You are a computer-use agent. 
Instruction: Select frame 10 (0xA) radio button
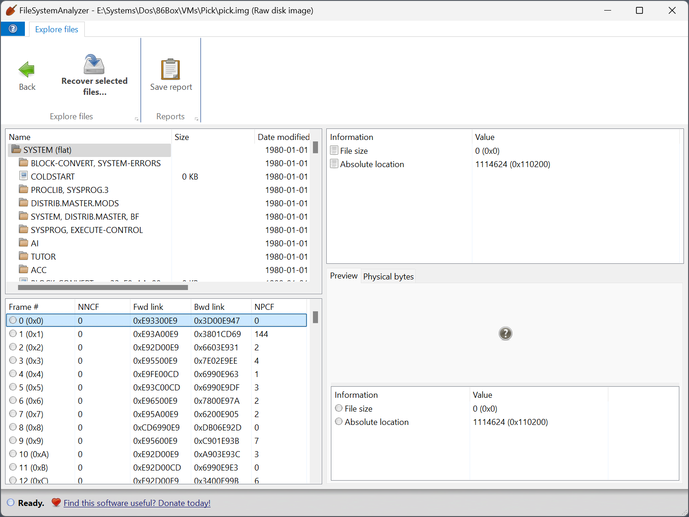click(13, 453)
